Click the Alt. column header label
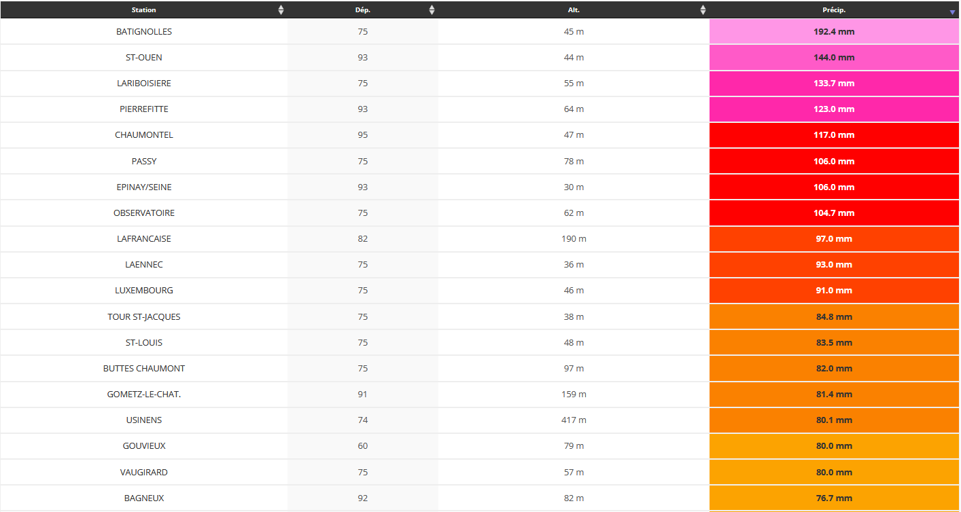961x512 pixels. point(574,10)
